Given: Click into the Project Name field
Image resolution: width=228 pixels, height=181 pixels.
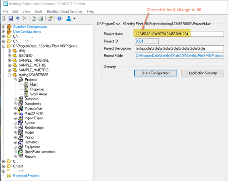Looking at the screenshot, I should [x=179, y=34].
